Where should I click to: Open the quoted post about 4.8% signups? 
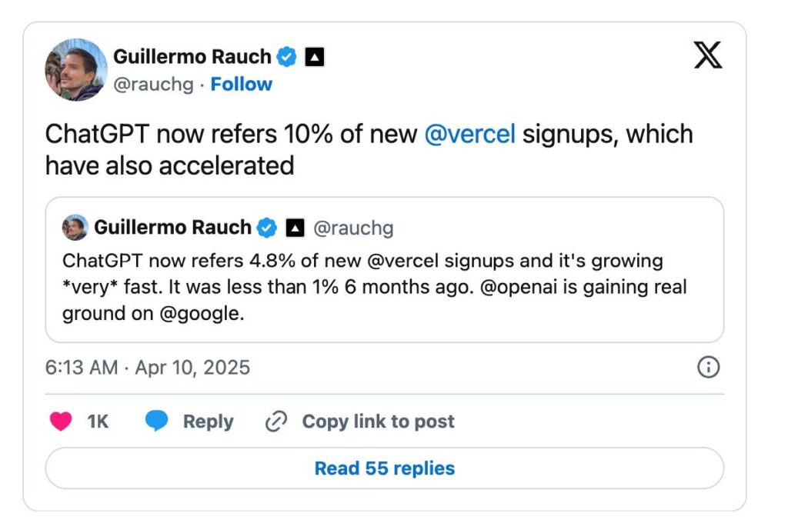pos(384,288)
